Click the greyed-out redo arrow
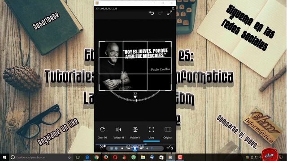 [161, 13]
